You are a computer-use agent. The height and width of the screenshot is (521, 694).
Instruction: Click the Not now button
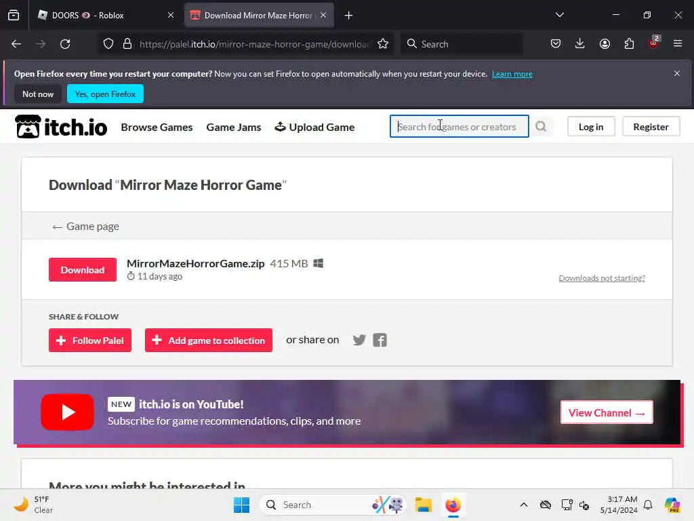coord(38,94)
